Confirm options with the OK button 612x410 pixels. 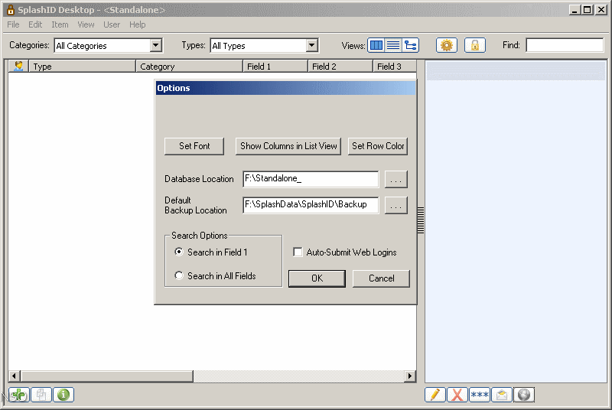[317, 278]
